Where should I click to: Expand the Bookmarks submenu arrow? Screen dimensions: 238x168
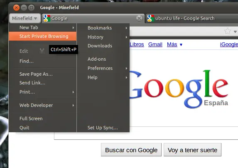point(126,28)
